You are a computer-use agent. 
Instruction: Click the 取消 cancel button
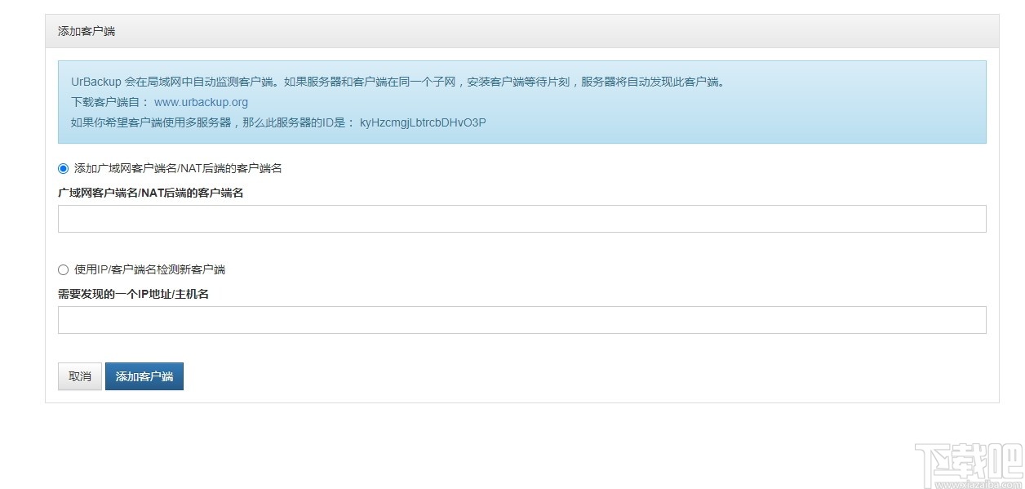(78, 376)
